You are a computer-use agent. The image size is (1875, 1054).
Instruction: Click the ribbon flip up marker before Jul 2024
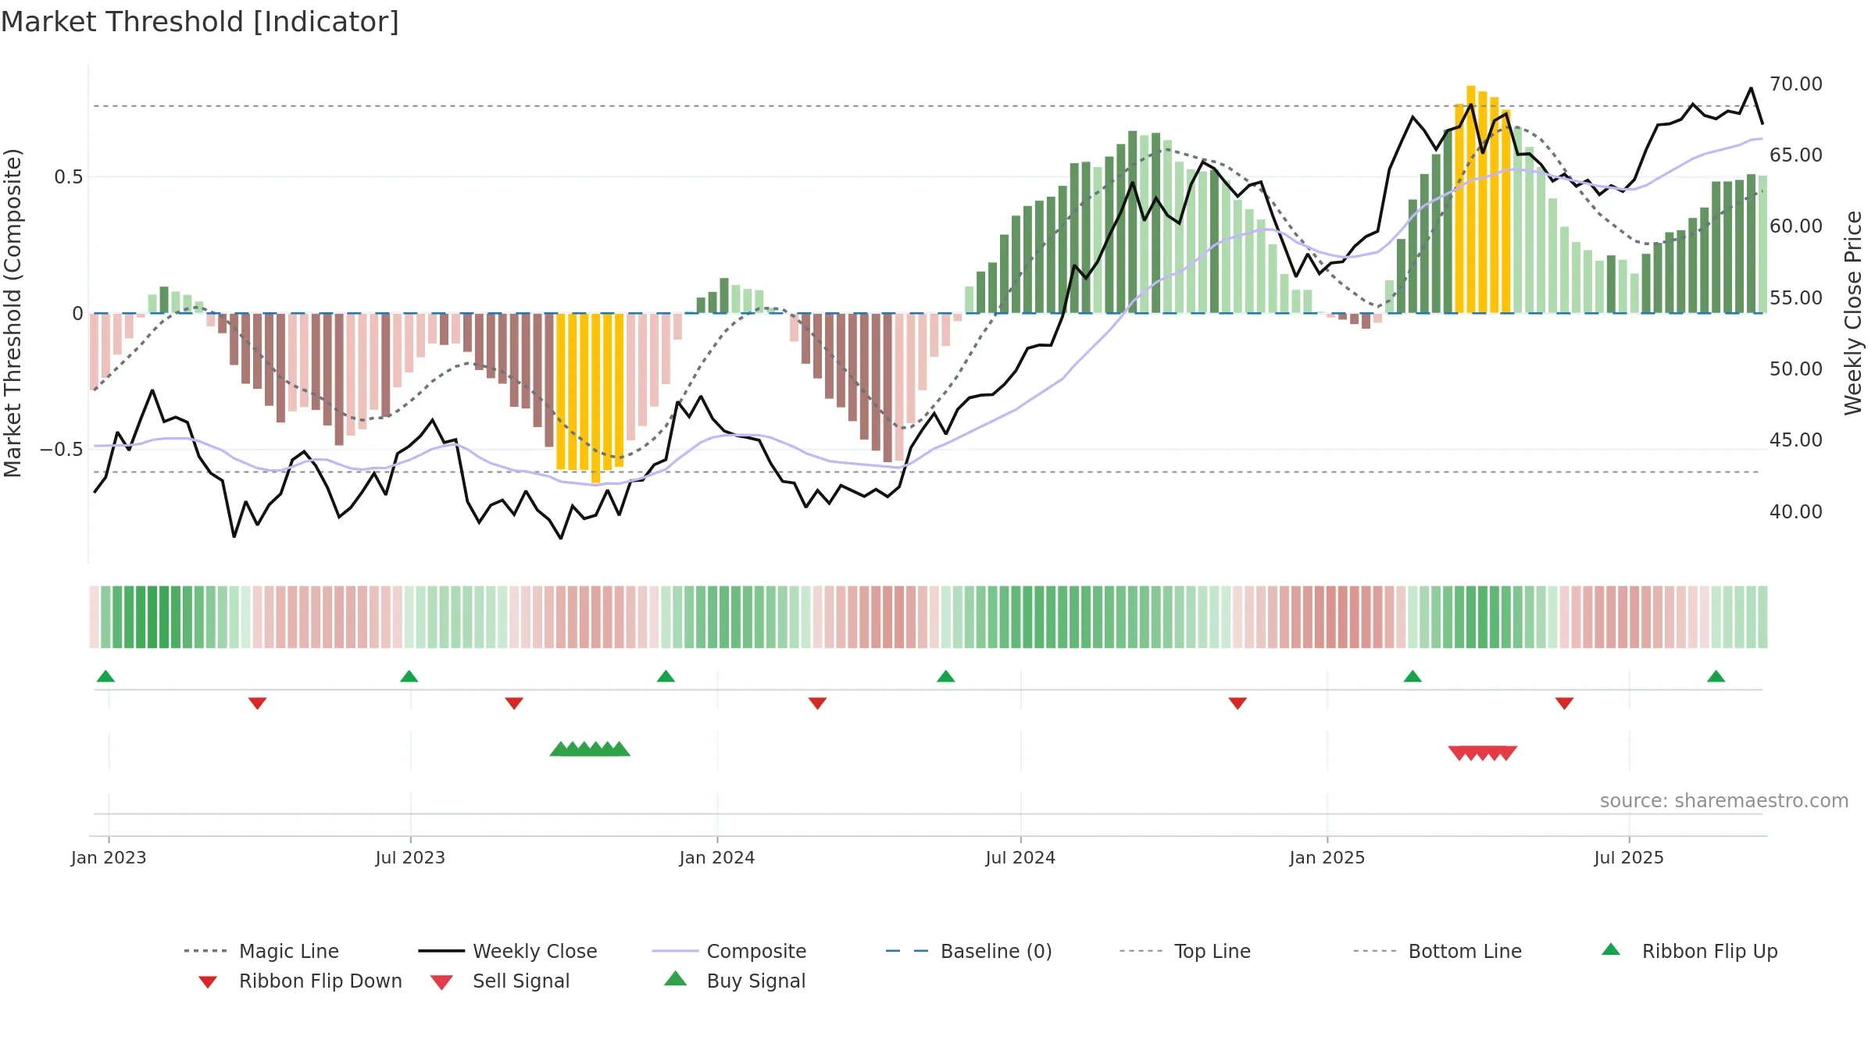(945, 676)
